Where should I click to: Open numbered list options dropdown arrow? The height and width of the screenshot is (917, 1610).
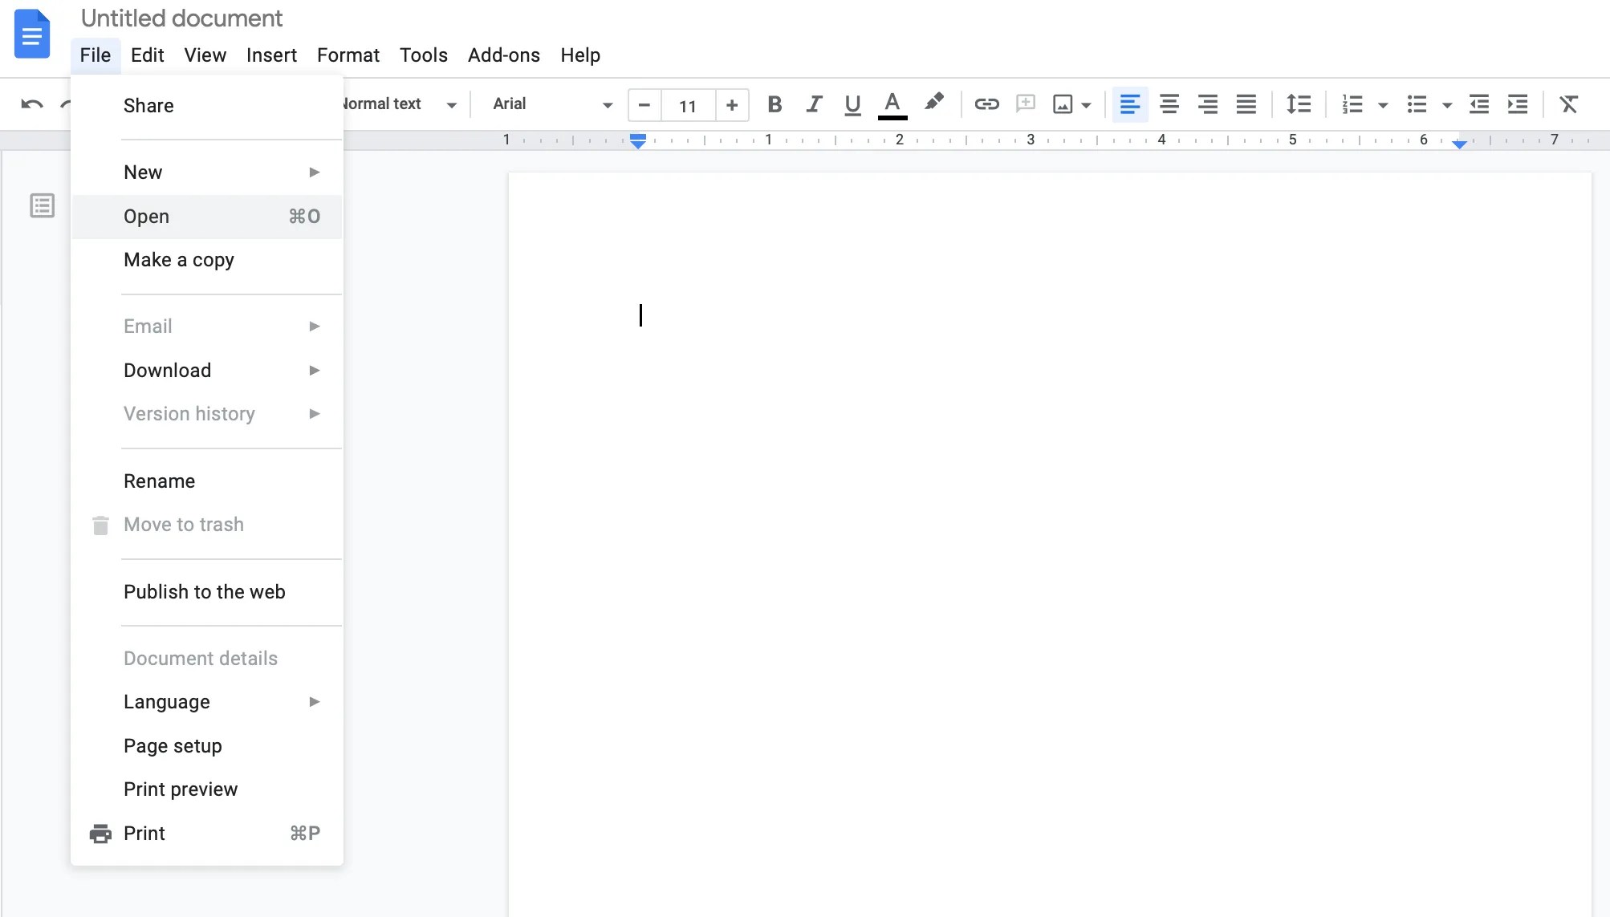(1383, 105)
